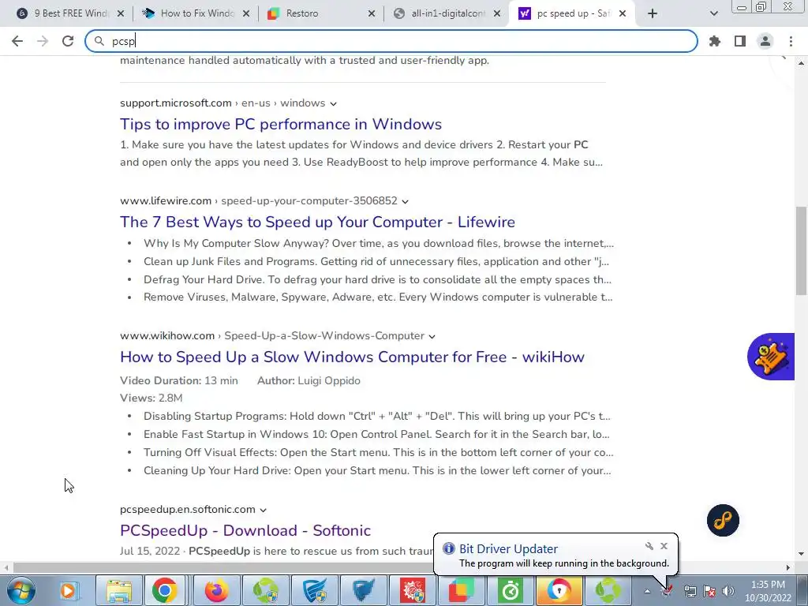Screen dimensions: 808x606
Task: Open the red gear app taskbar icon
Action: pyautogui.click(x=412, y=590)
